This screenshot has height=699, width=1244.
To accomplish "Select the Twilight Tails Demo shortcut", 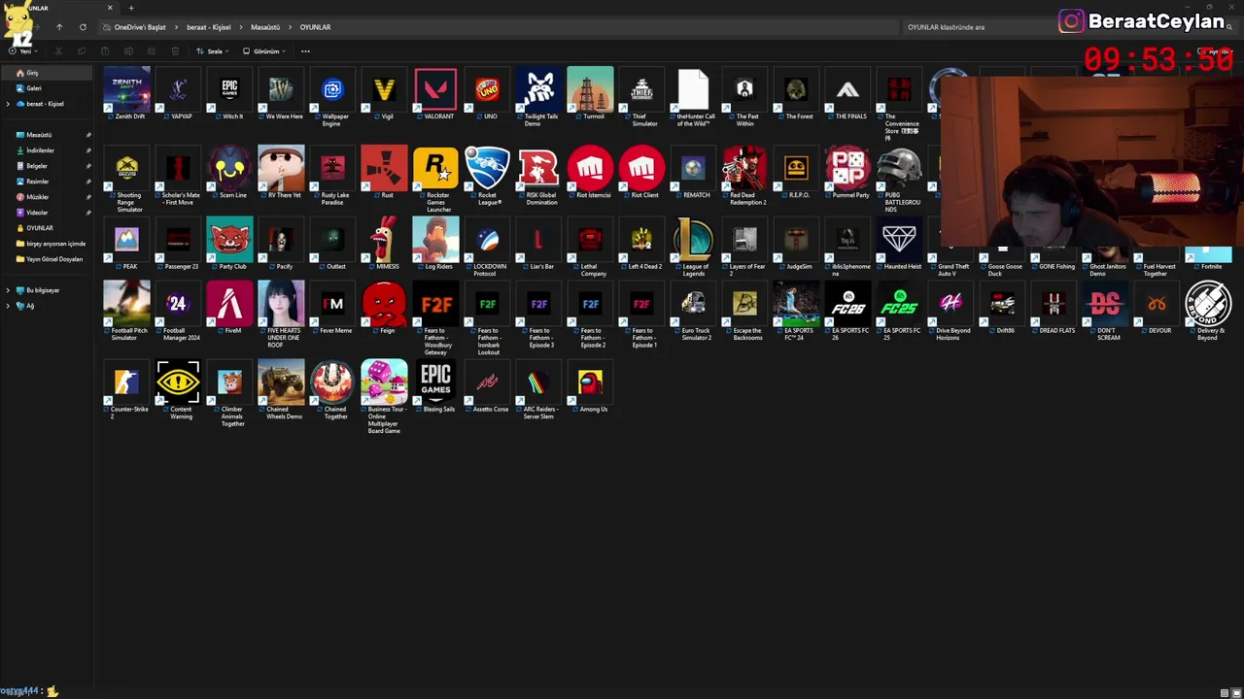I will click(538, 97).
